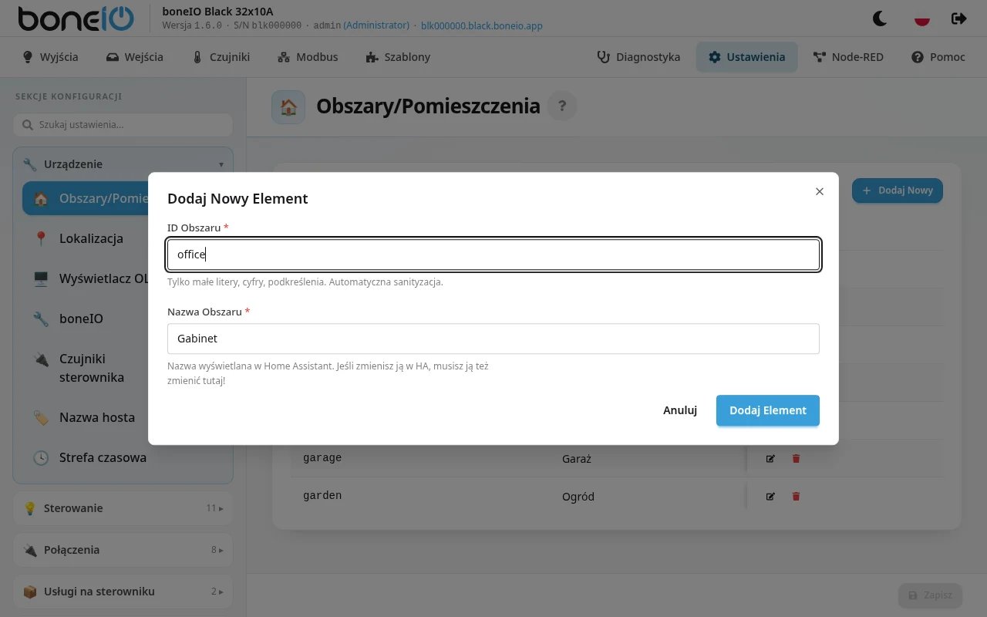Expand the Połączenia section
The height and width of the screenshot is (617, 987).
click(123, 550)
